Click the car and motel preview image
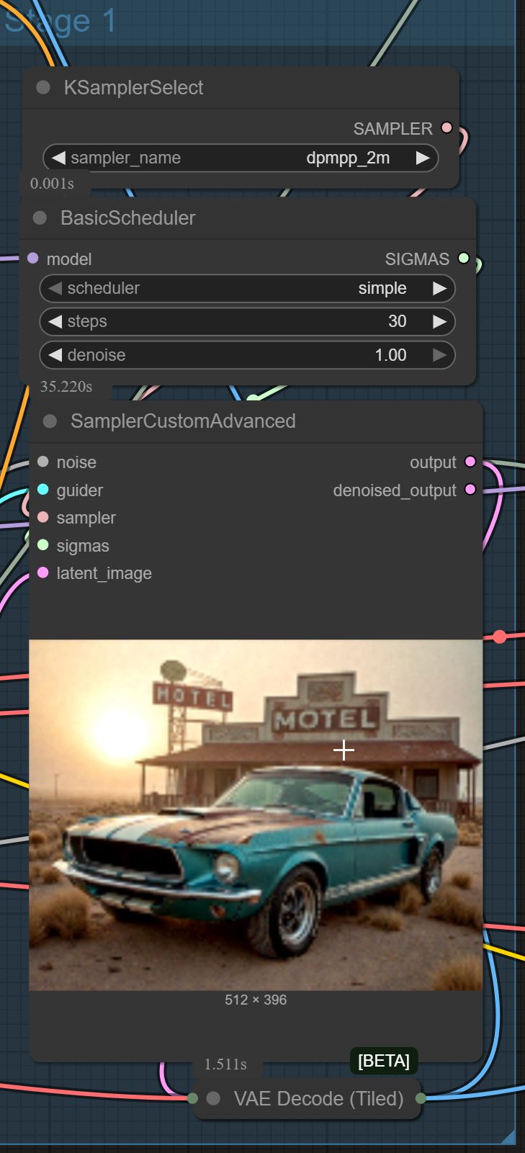Viewport: 525px width, 1153px height. click(256, 815)
